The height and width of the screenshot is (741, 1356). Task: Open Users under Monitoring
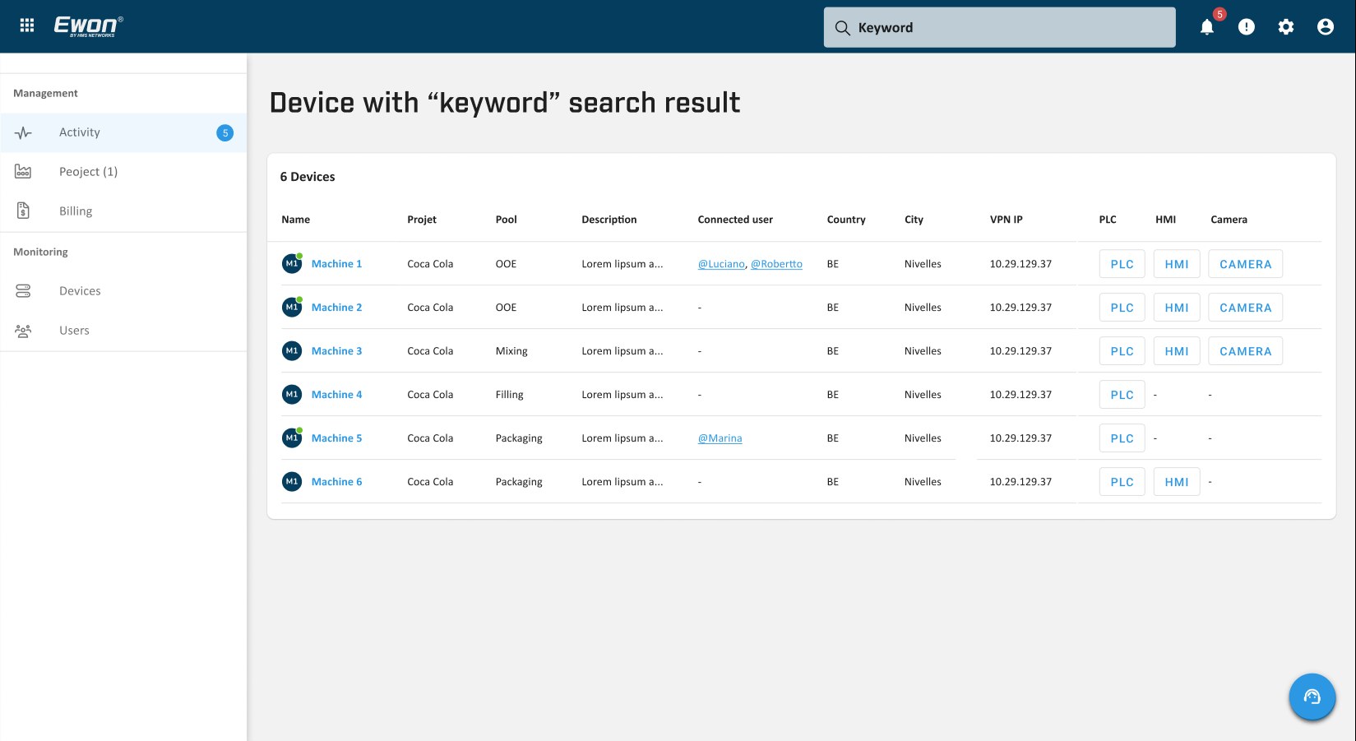click(x=123, y=331)
